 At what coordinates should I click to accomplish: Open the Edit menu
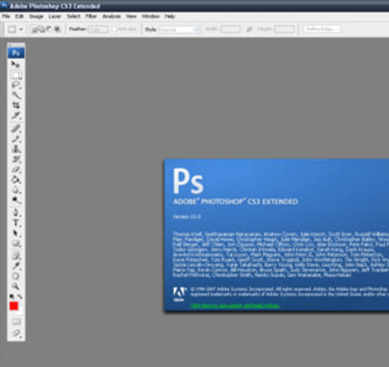point(19,16)
